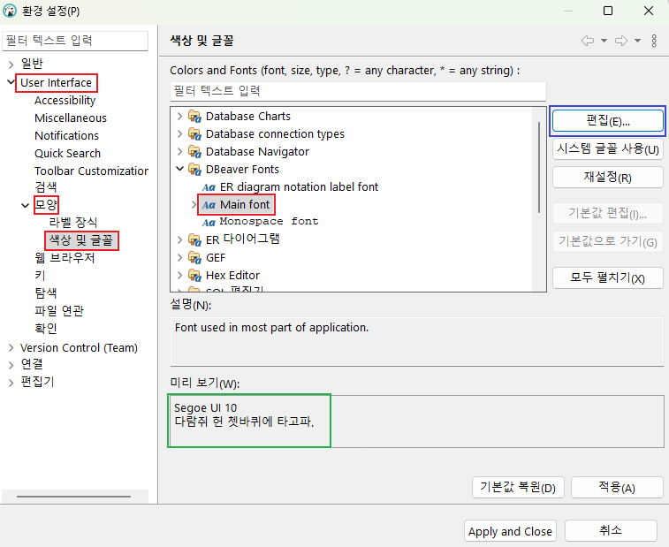Expand the Hex Editor node
This screenshot has height=547, width=669.
coord(179,275)
